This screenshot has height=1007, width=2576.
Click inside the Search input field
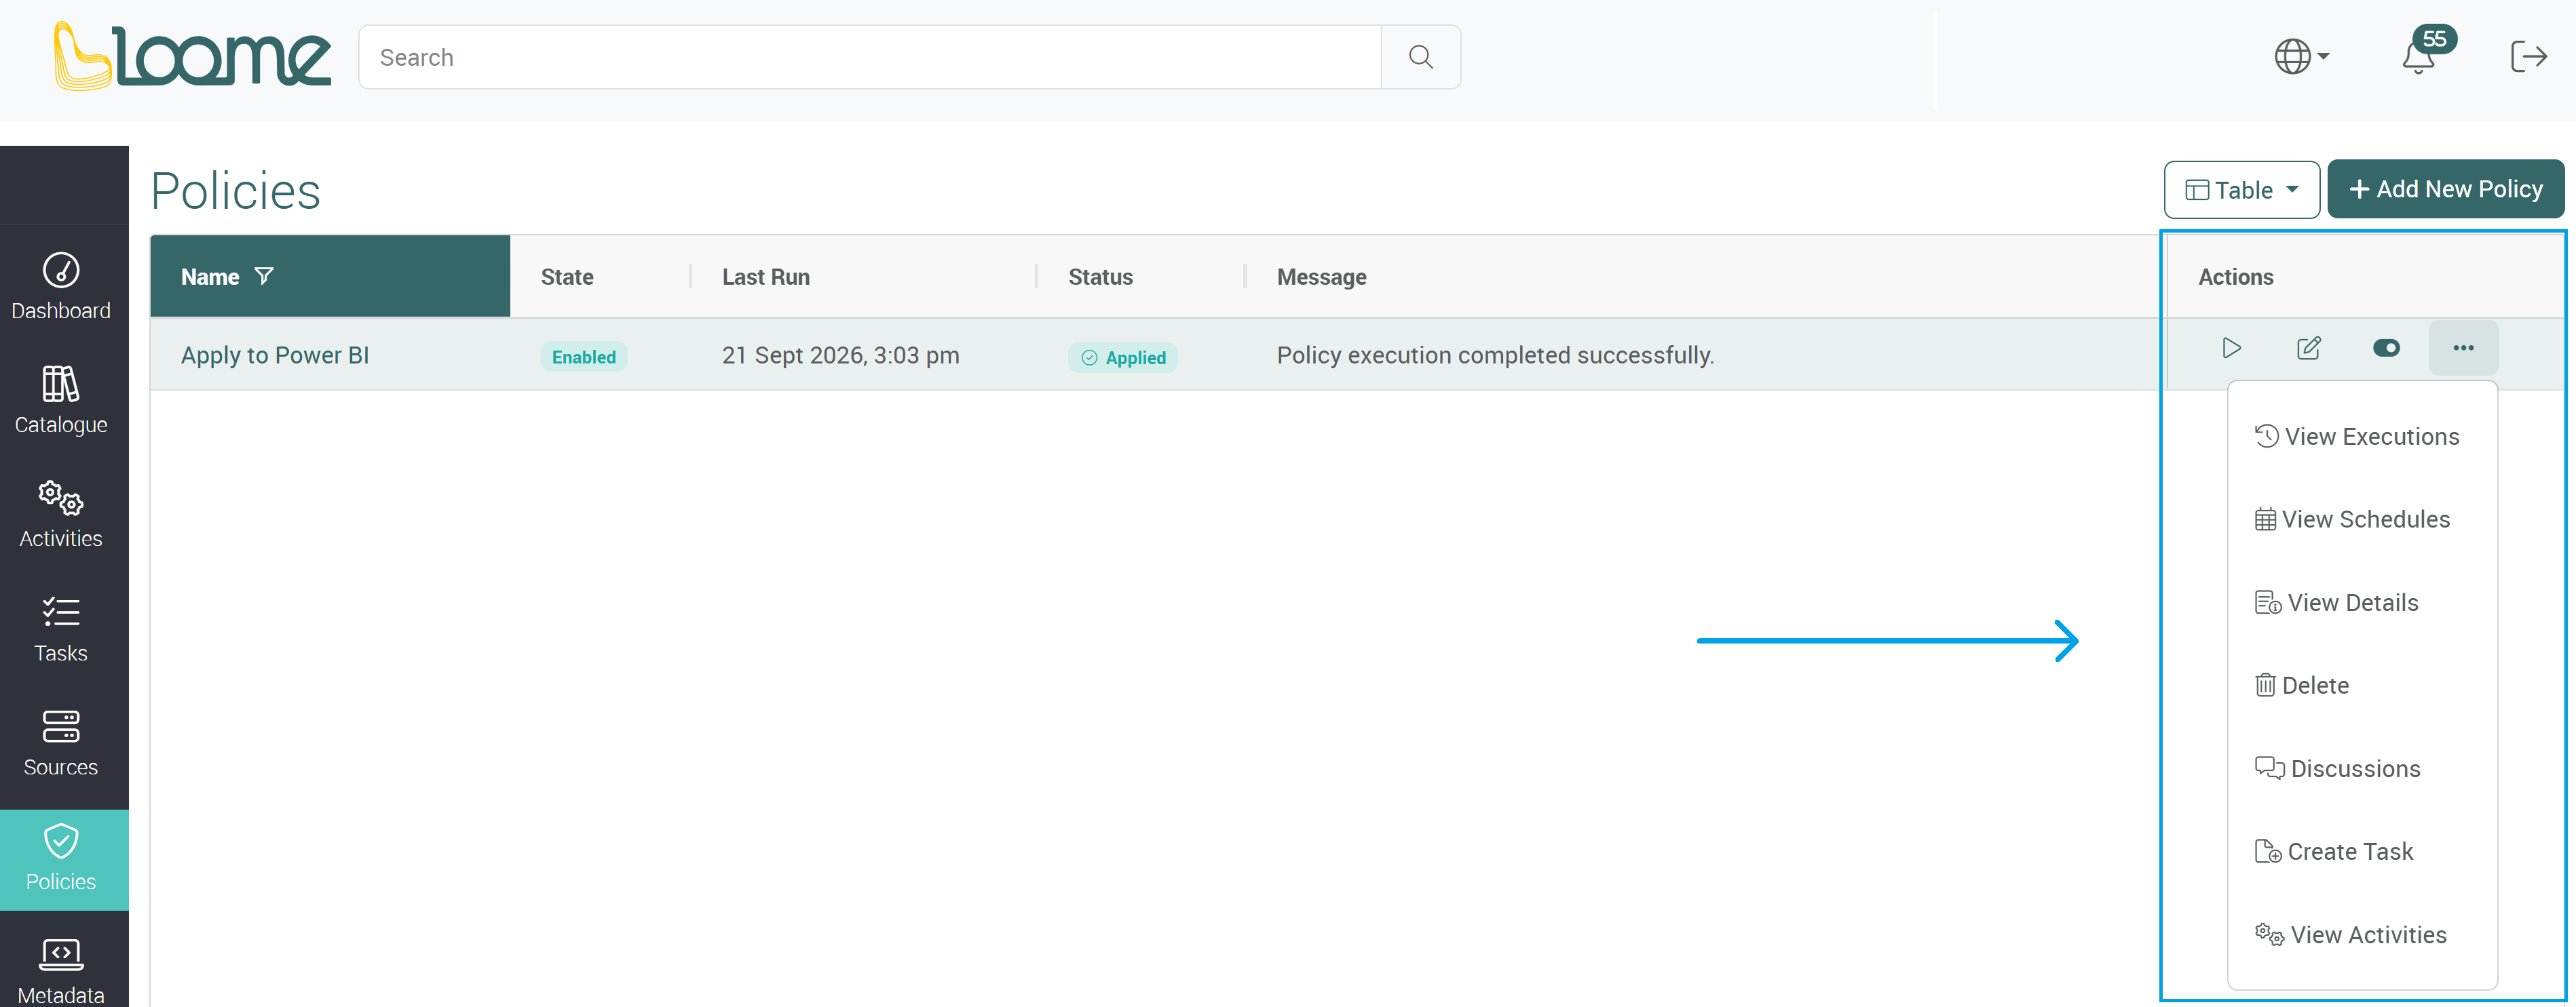pyautogui.click(x=870, y=57)
